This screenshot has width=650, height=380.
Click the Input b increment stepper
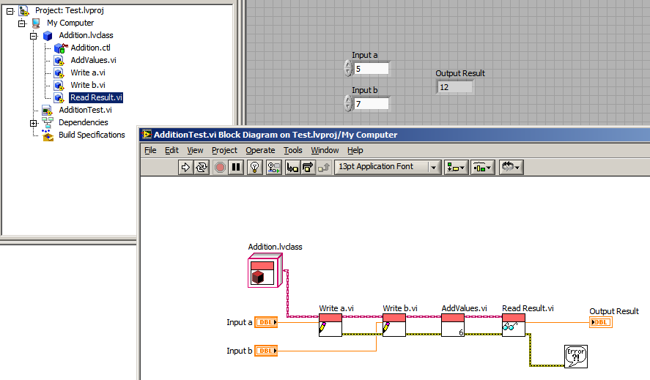[x=348, y=100]
